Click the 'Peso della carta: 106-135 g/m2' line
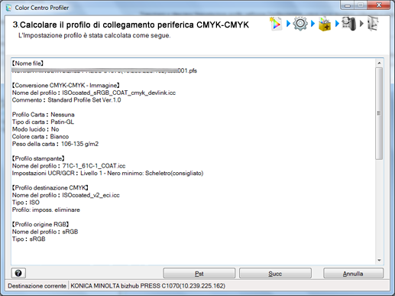 [55, 144]
